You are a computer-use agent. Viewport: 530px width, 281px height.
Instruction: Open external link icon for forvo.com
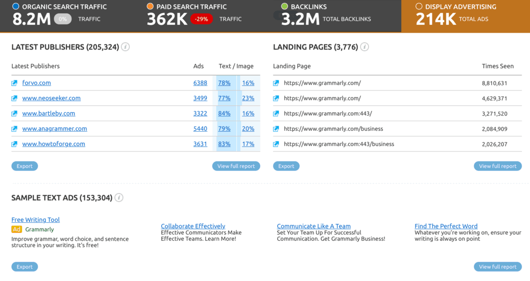coord(14,83)
